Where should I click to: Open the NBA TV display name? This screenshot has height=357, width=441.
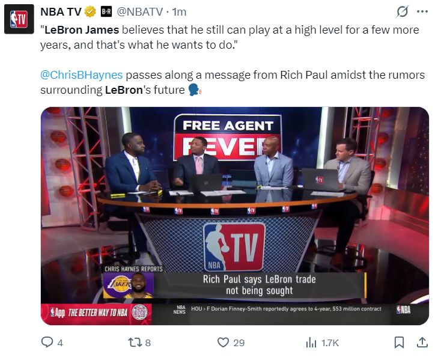tap(61, 12)
